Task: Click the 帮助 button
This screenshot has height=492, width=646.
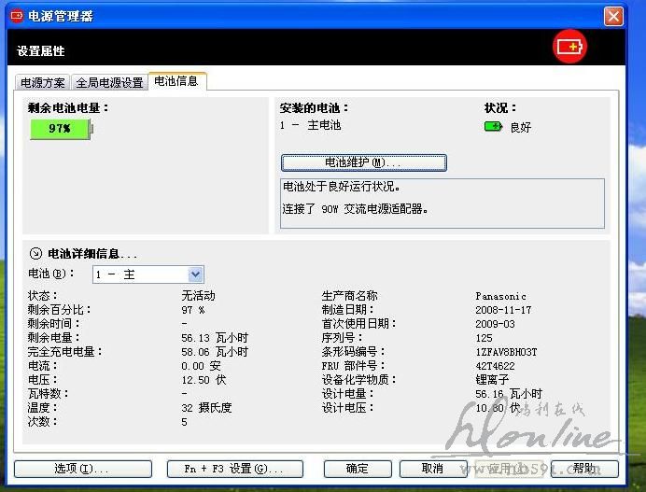Action: pos(584,469)
